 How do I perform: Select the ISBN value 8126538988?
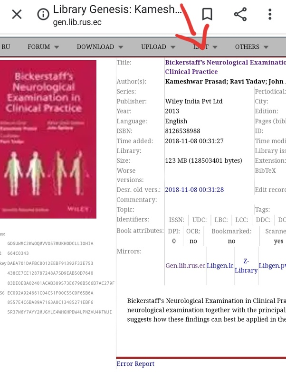coord(182,131)
